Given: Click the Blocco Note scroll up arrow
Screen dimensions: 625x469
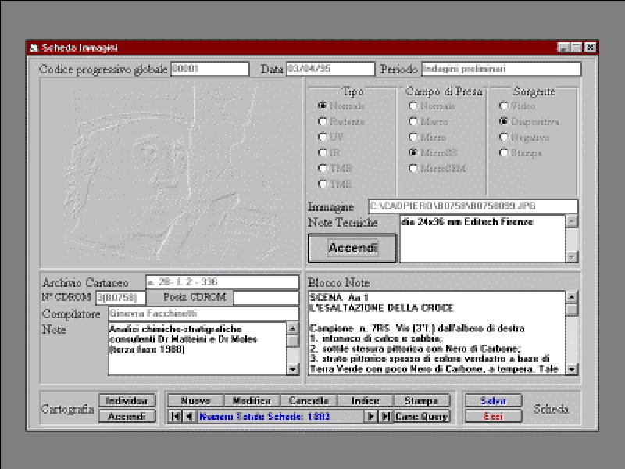Looking at the screenshot, I should coord(572,297).
